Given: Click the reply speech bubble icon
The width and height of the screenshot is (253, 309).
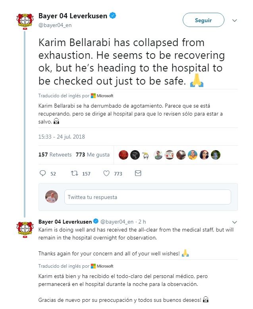Looking at the screenshot, I should [x=43, y=174].
